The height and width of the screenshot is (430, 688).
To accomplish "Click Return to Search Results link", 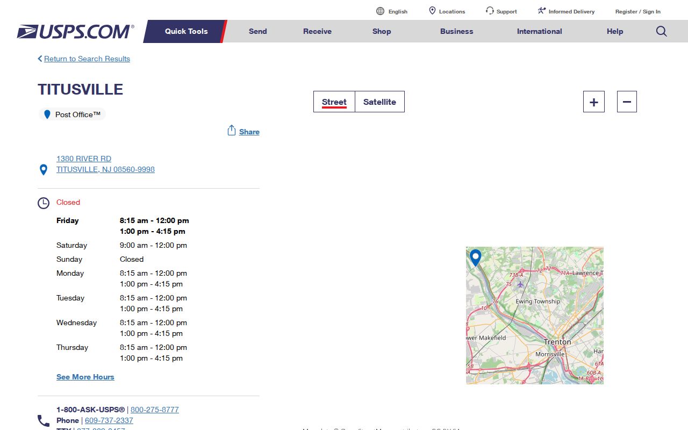I will [x=87, y=59].
